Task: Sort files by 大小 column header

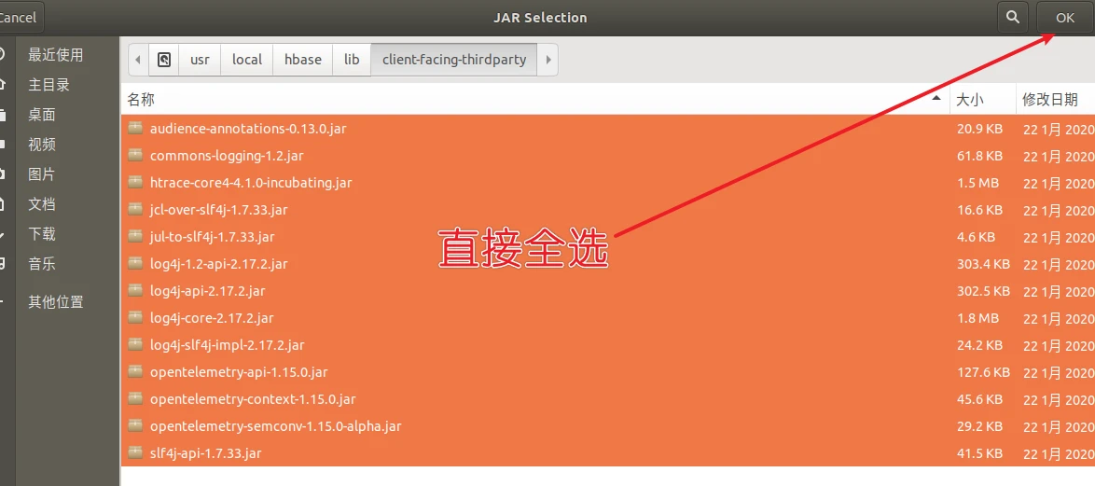Action: click(x=970, y=100)
